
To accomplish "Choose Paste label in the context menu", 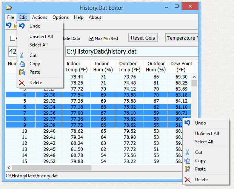I will [x=200, y=169].
